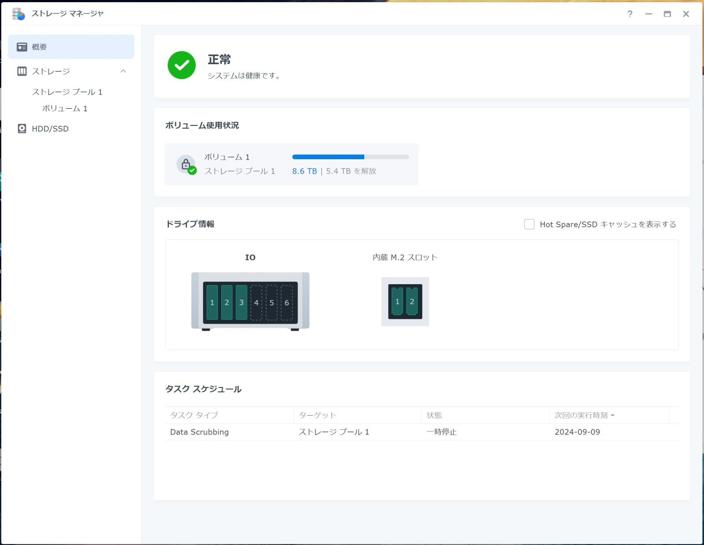Screen dimensions: 704x545
Task: Open the HDD/SSD page in sidebar
Action: click(x=50, y=129)
